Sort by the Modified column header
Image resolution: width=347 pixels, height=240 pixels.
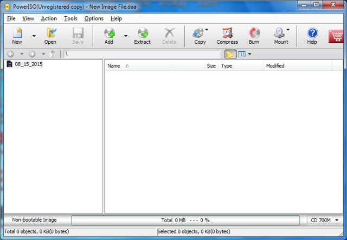298,66
